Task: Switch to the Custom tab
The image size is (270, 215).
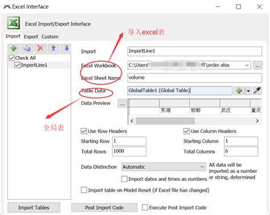Action: pyautogui.click(x=50, y=36)
